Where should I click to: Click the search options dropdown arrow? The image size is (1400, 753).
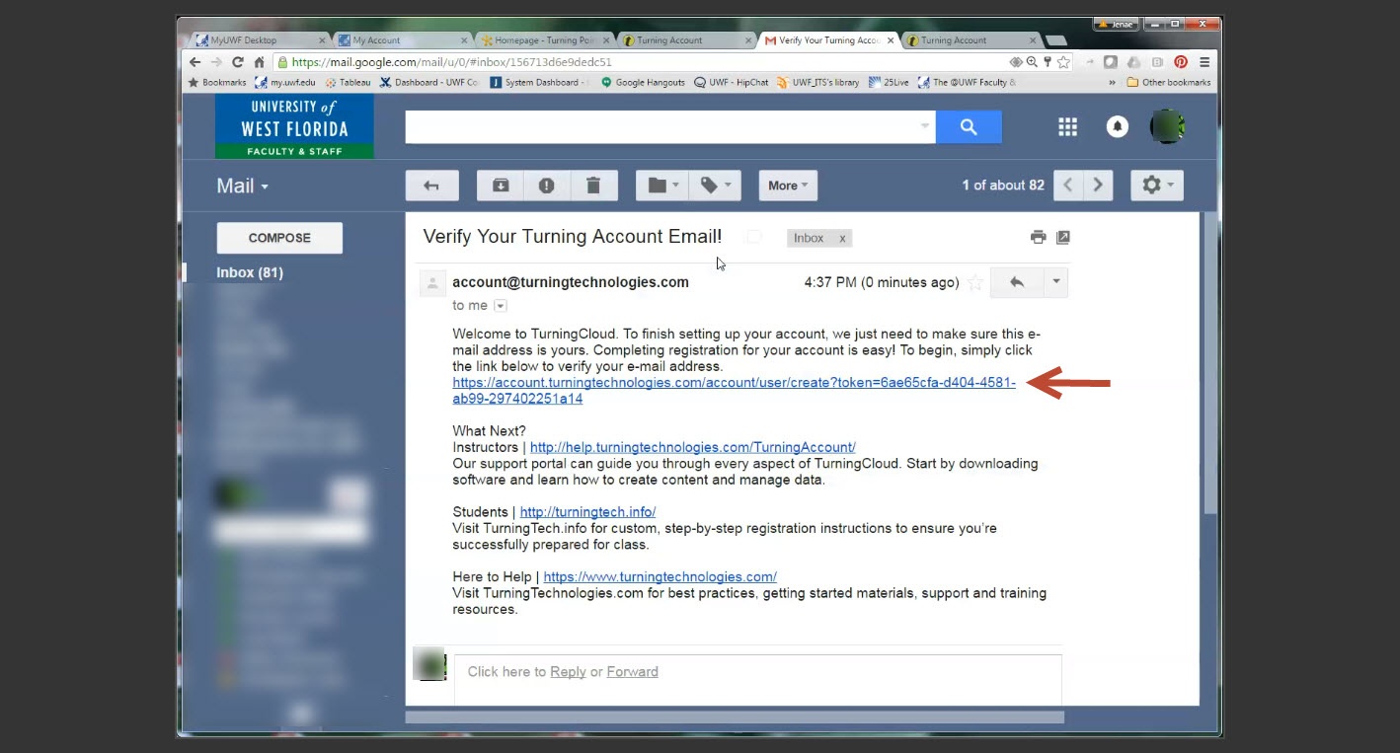point(925,126)
